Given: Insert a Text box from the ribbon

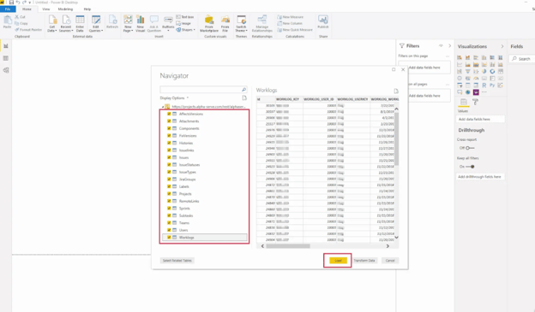Looking at the screenshot, I should 185,17.
